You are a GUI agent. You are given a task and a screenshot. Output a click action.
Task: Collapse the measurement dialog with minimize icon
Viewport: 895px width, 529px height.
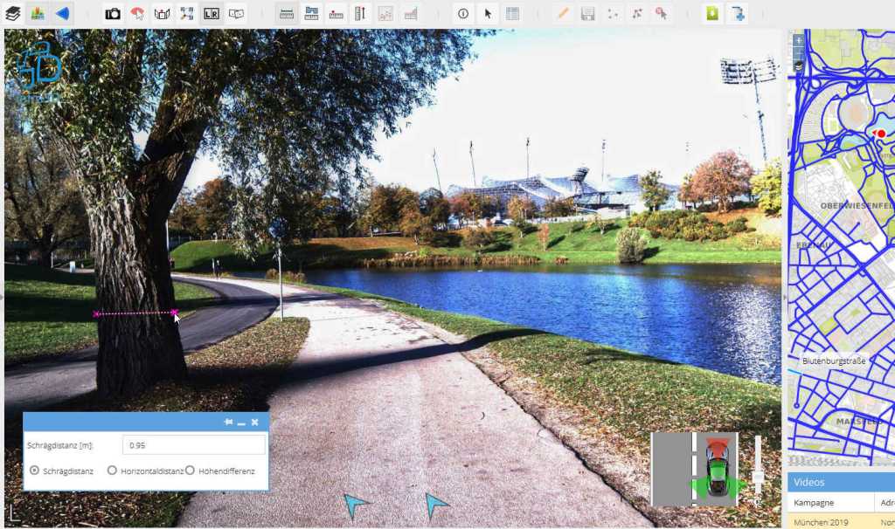pos(241,423)
